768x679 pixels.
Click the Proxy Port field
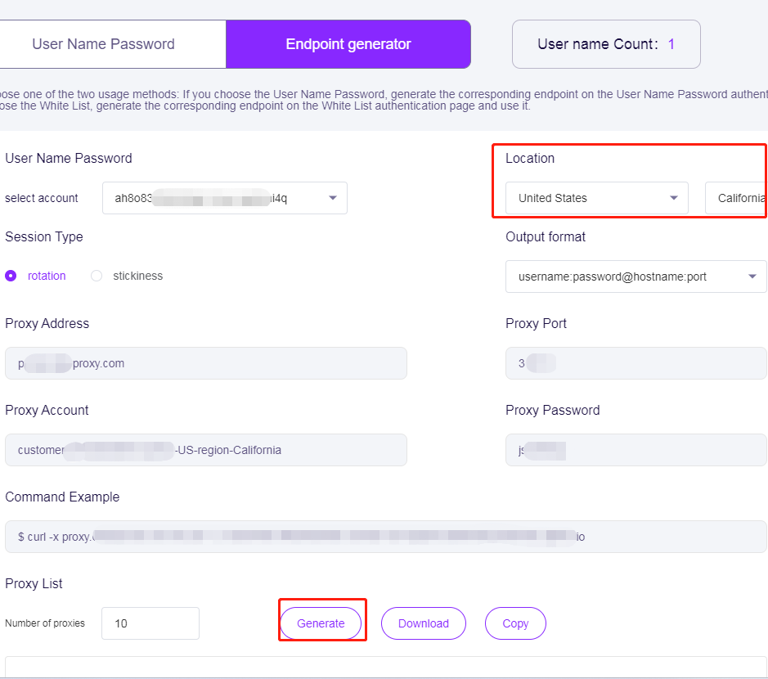click(636, 363)
